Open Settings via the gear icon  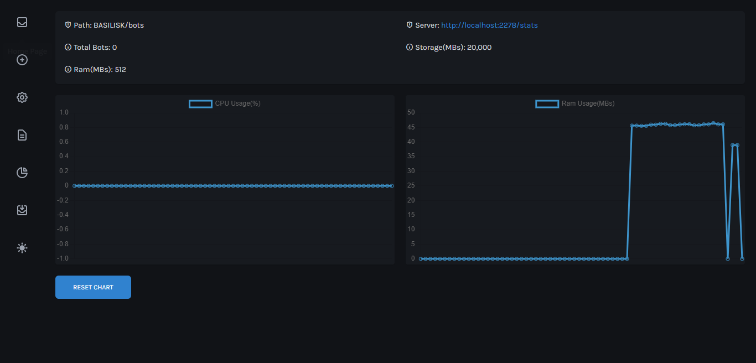click(22, 97)
